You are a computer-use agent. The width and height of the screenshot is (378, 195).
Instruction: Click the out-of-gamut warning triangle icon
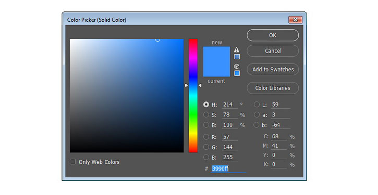coord(237,50)
